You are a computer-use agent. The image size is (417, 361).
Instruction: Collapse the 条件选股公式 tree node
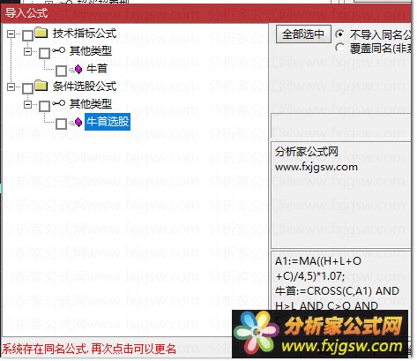coord(11,86)
